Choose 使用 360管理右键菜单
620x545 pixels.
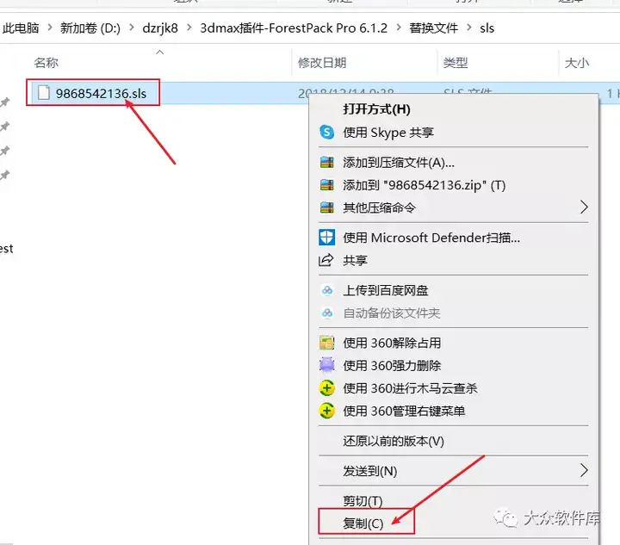(404, 411)
